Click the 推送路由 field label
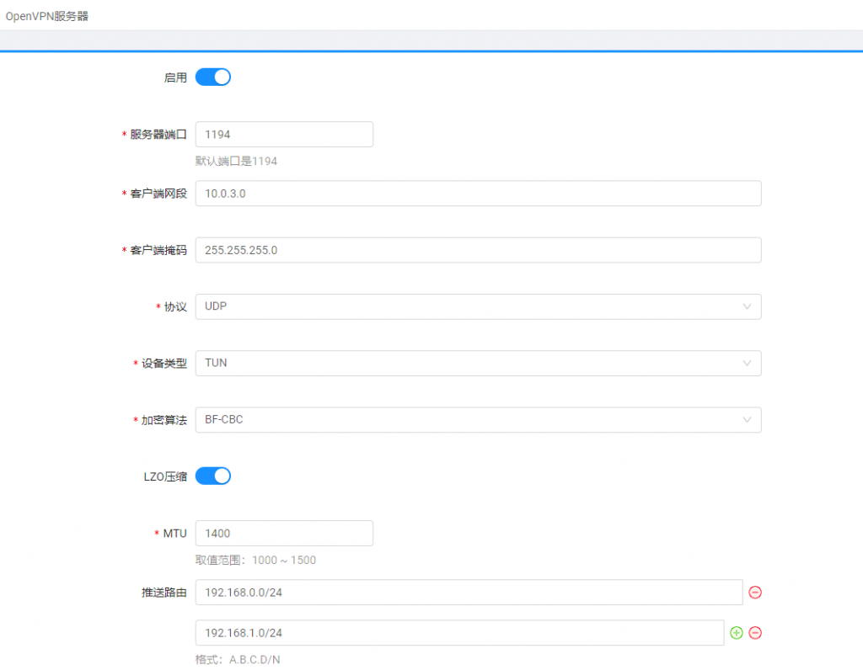863x670 pixels. (163, 593)
